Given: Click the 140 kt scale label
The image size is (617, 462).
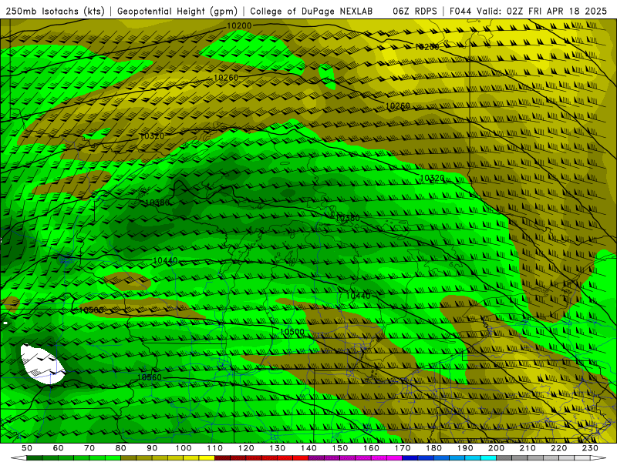Looking at the screenshot, I should 308,448.
